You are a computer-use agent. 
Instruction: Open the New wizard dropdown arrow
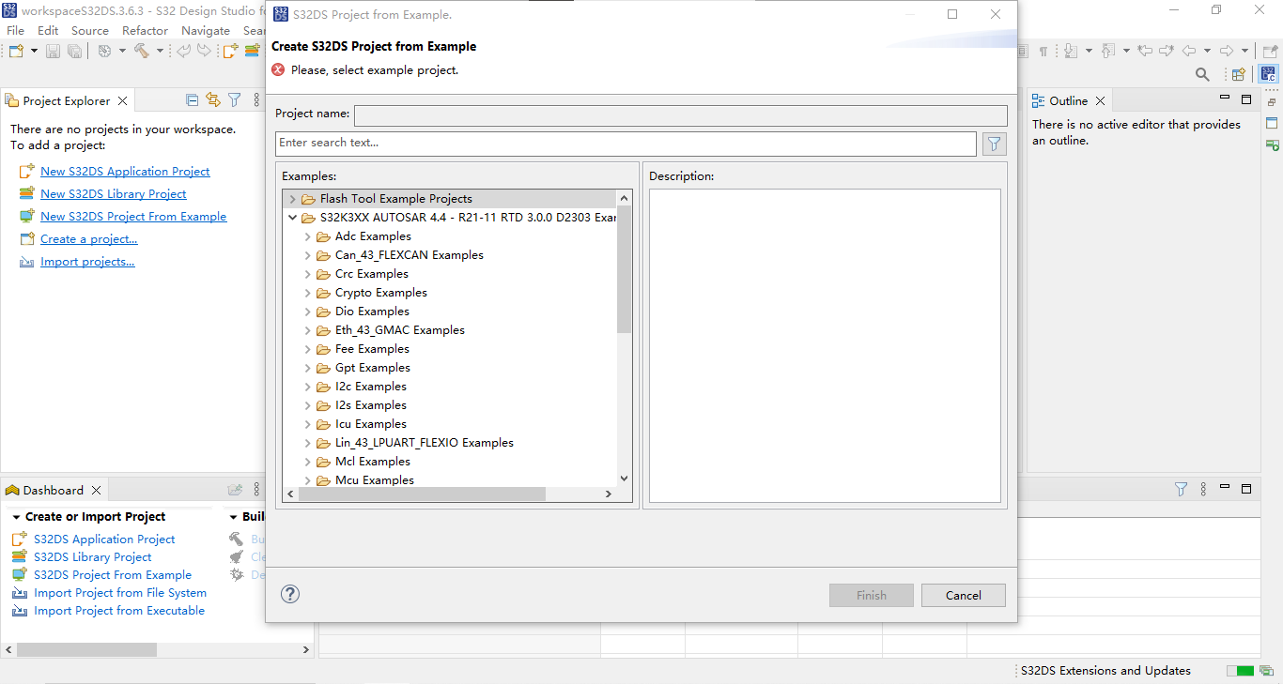pos(35,51)
